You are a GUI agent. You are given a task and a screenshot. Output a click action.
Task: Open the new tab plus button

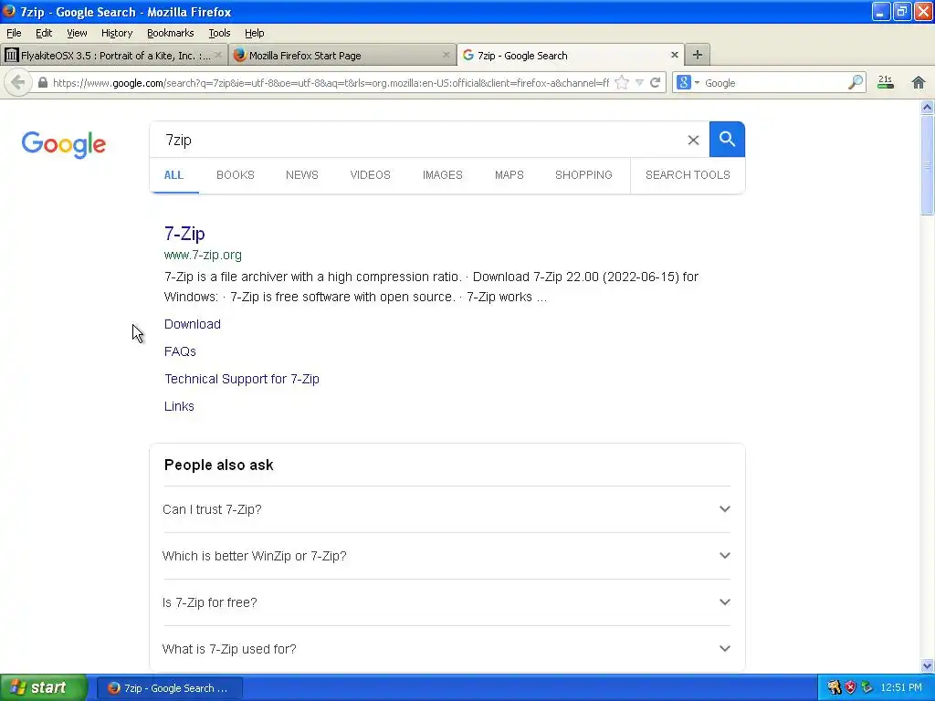(697, 55)
